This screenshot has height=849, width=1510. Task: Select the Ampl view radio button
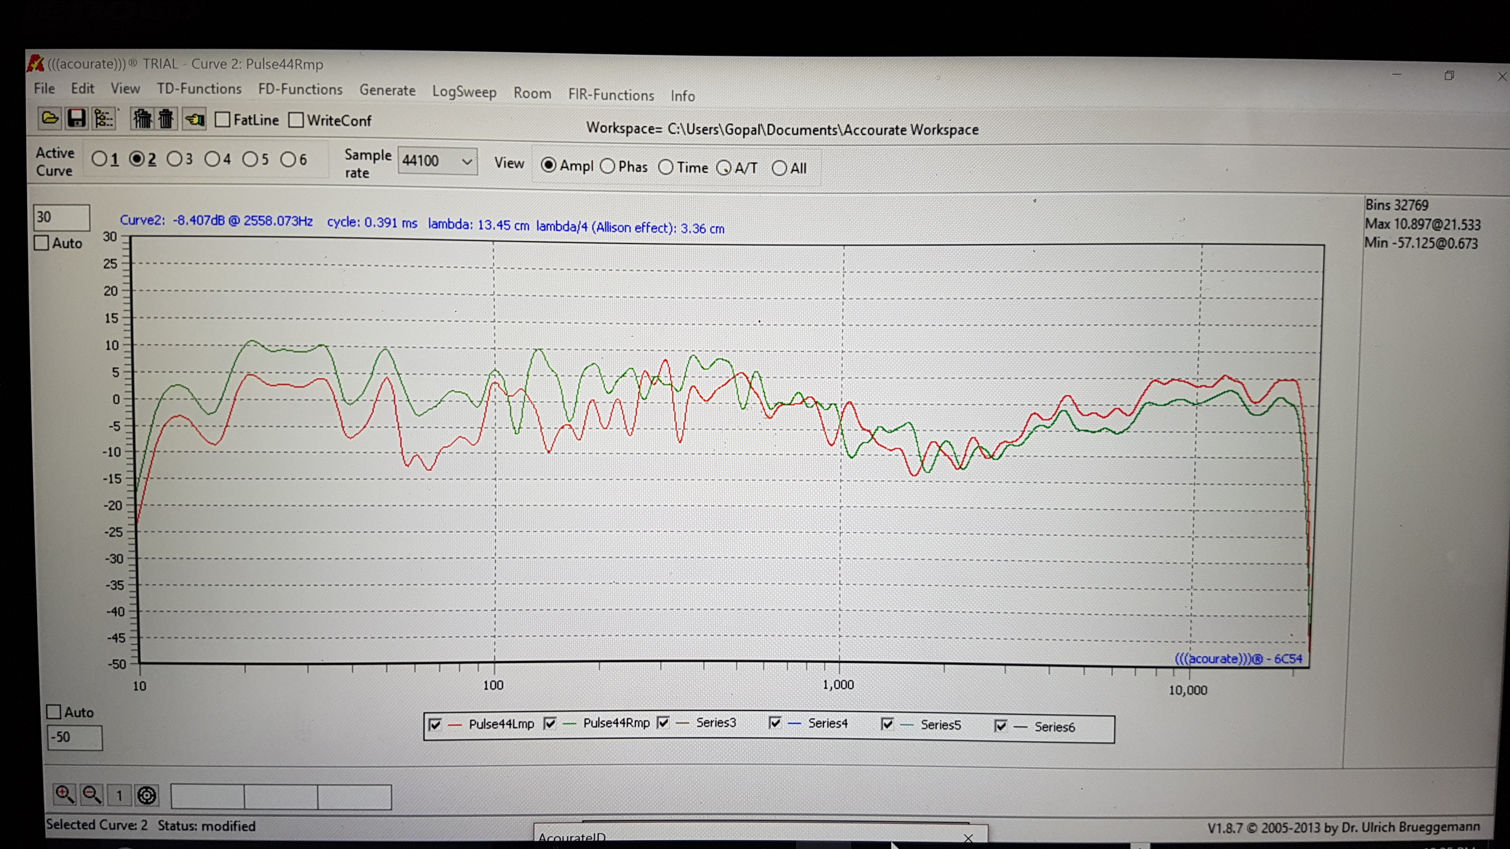pyautogui.click(x=549, y=165)
